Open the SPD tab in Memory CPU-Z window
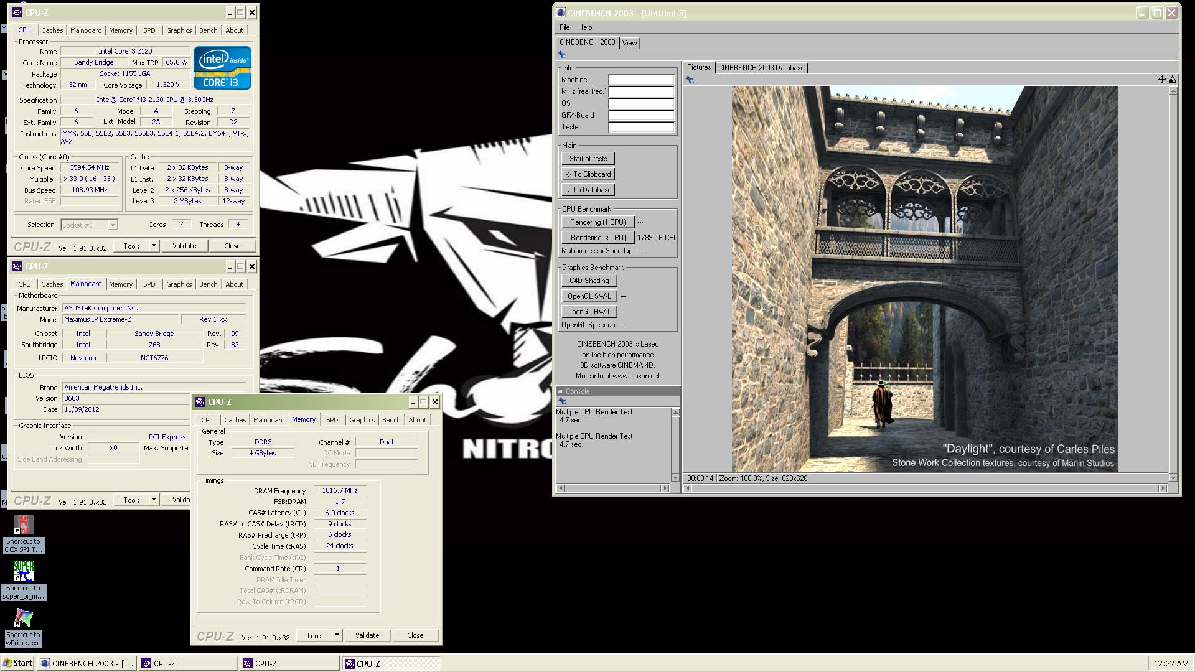Image resolution: width=1195 pixels, height=672 pixels. 332,420
